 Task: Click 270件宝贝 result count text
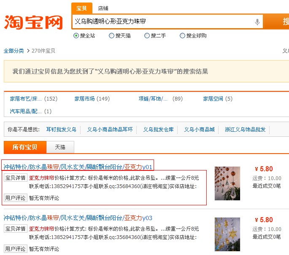click(43, 51)
